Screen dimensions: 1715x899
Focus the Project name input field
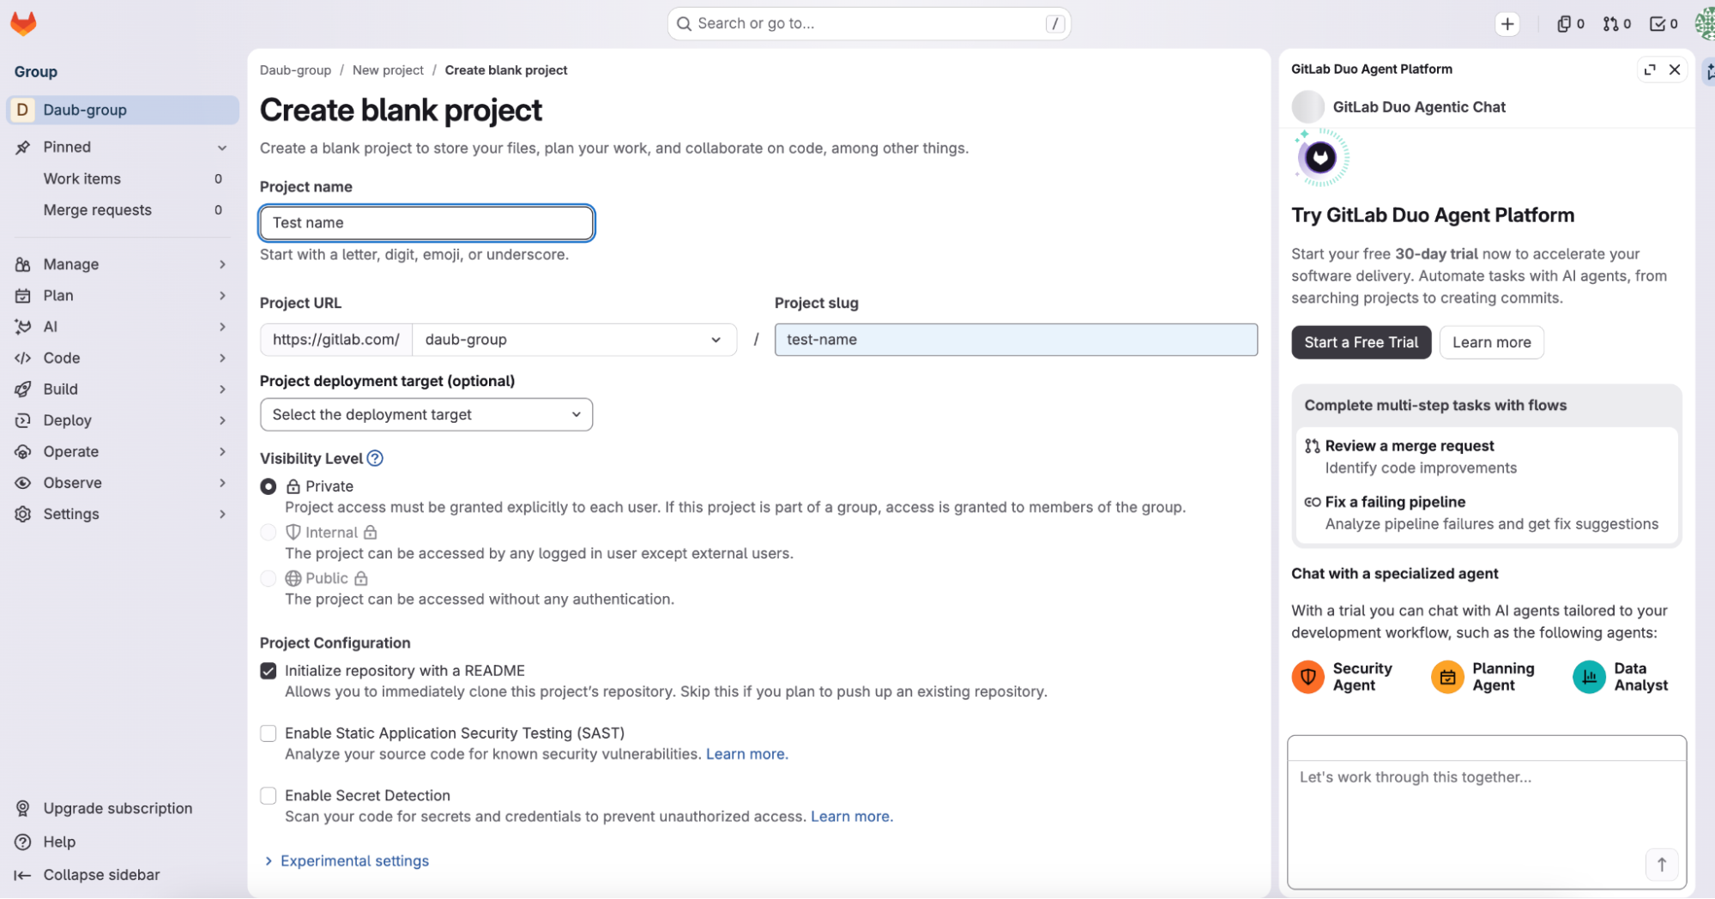[426, 223]
